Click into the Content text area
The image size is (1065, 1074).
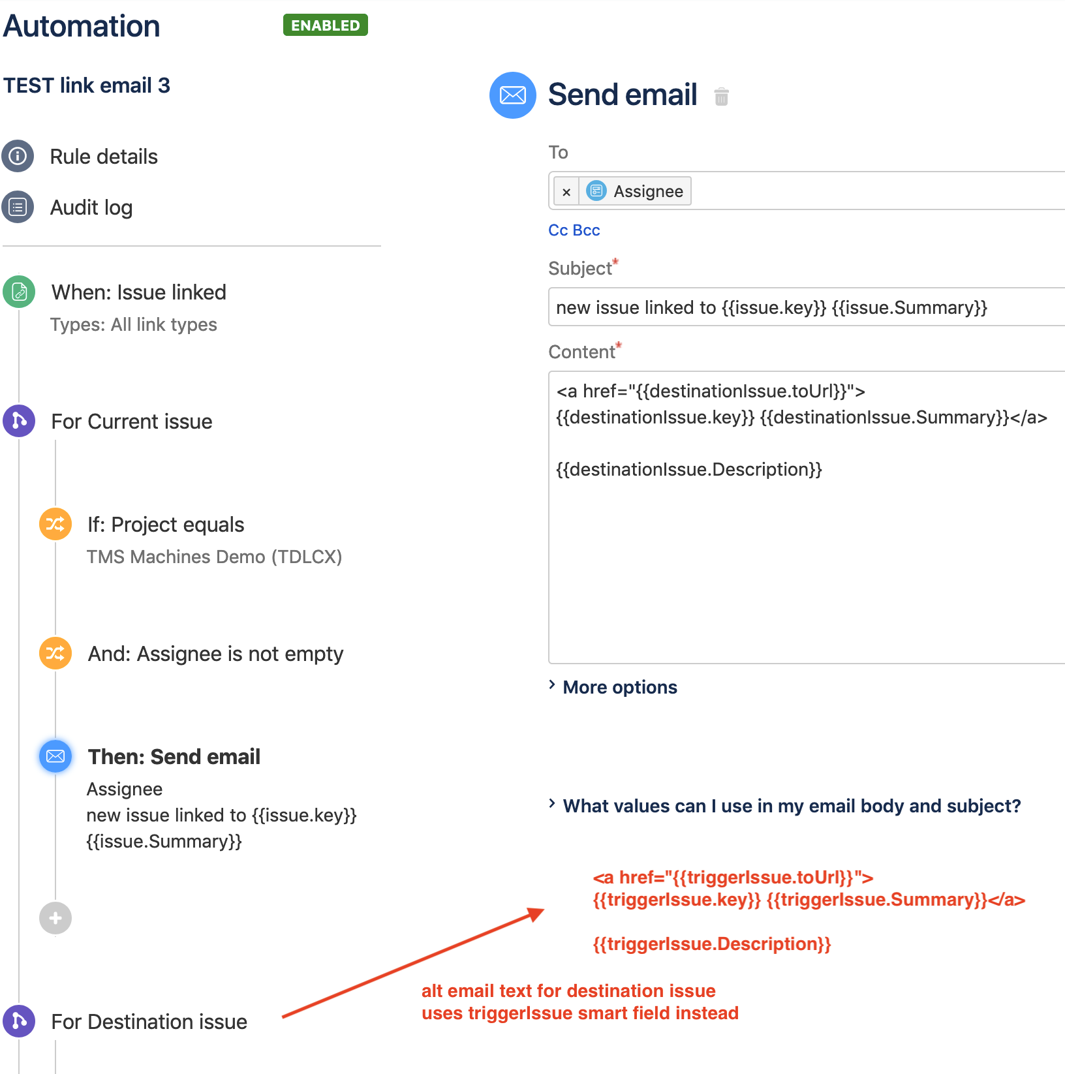click(x=807, y=517)
